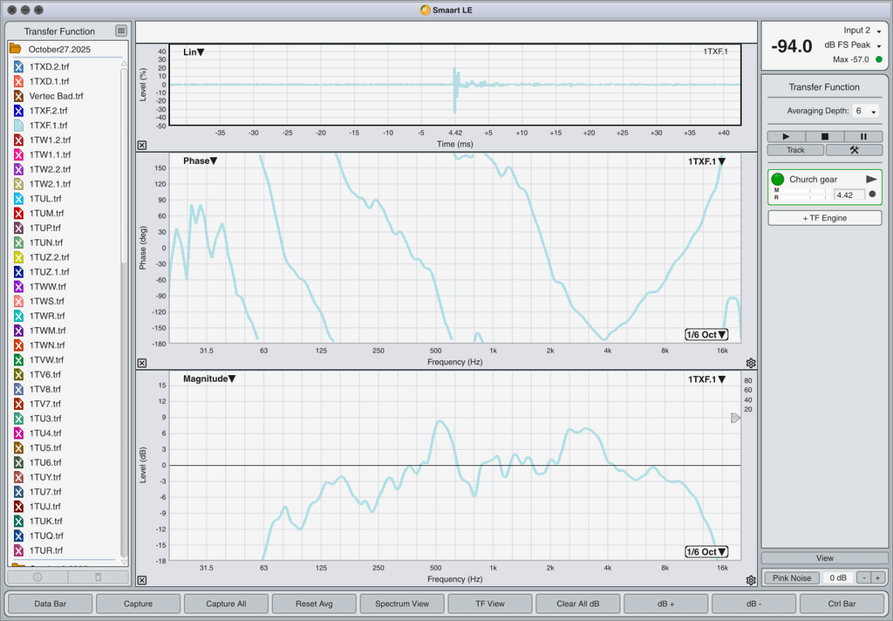Close the impulse response pane
This screenshot has width=893, height=621.
point(142,146)
